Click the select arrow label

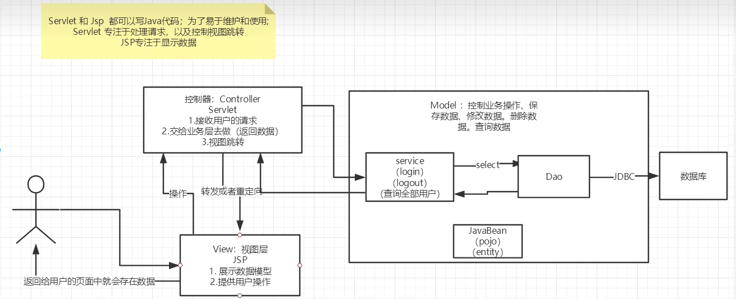point(487,165)
